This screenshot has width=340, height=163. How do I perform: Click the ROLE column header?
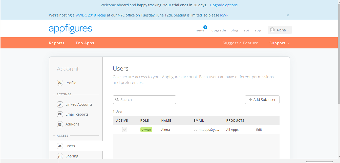click(145, 121)
